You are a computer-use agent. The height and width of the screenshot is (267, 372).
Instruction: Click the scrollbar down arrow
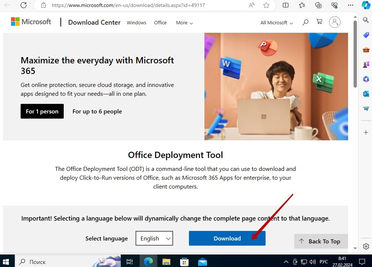coord(355,248)
